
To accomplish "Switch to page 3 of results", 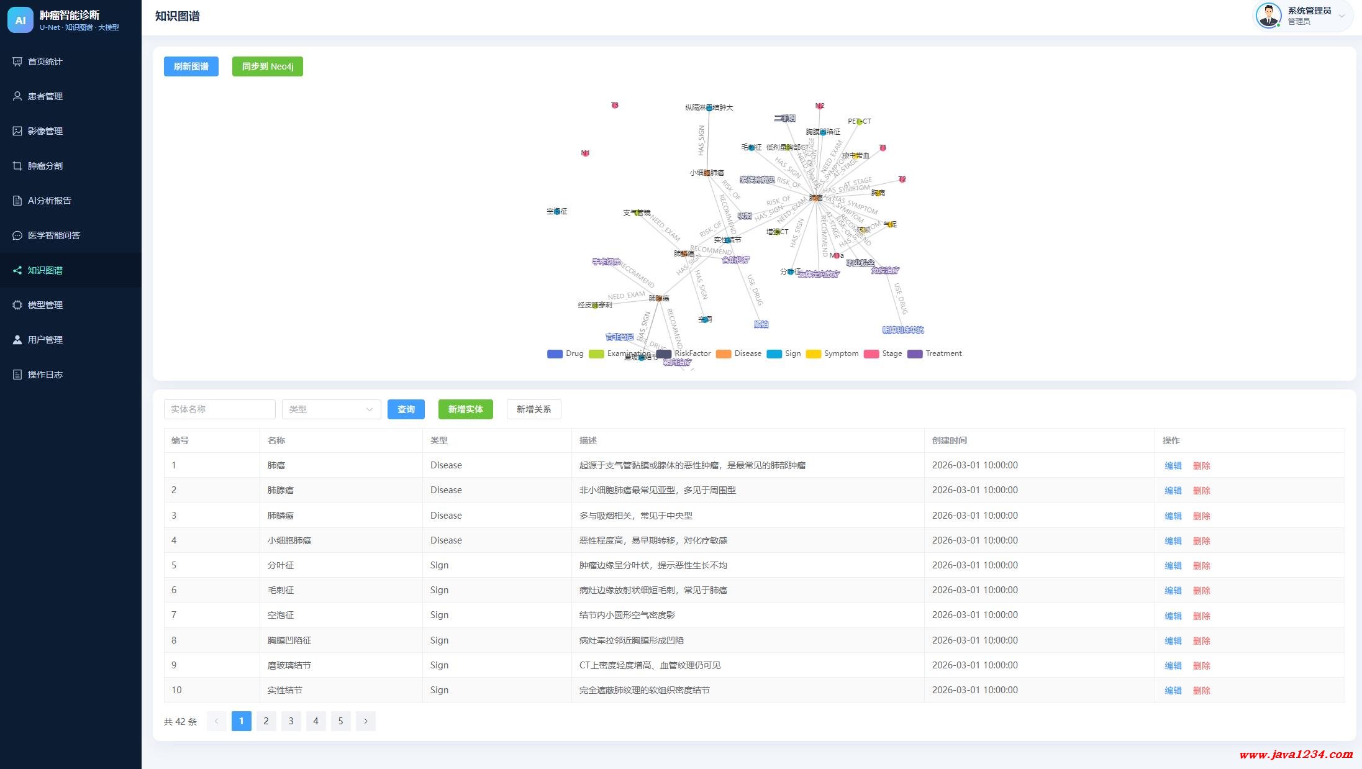I will click(x=291, y=721).
